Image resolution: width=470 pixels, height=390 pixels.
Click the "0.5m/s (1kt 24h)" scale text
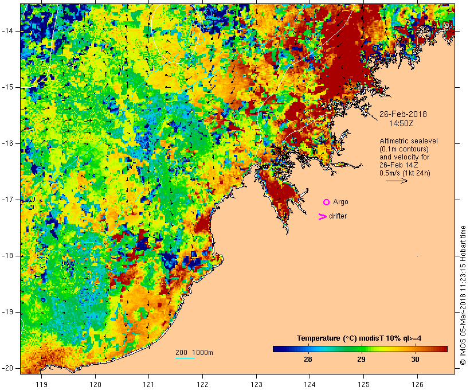coord(405,173)
